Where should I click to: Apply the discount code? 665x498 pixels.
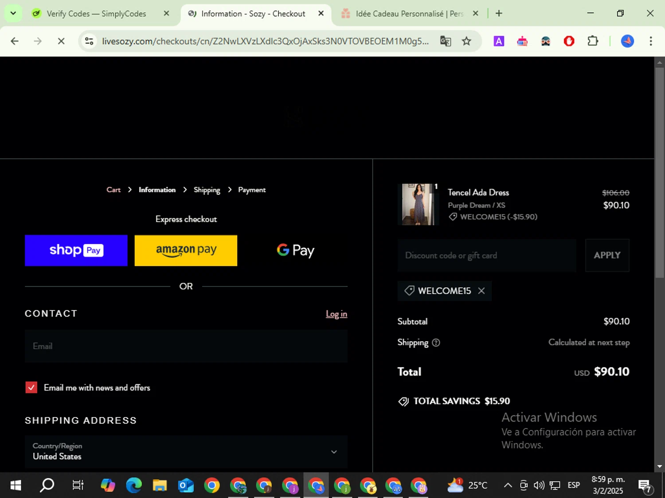click(607, 255)
